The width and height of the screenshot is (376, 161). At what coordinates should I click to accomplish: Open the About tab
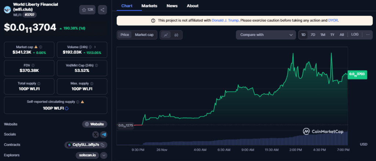point(192,6)
